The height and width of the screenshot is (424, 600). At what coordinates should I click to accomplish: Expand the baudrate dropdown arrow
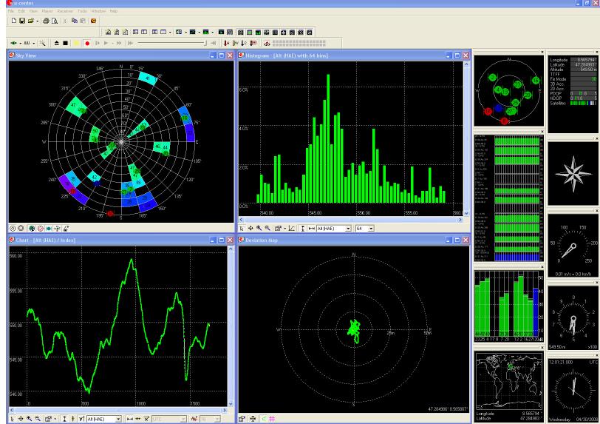pos(34,44)
